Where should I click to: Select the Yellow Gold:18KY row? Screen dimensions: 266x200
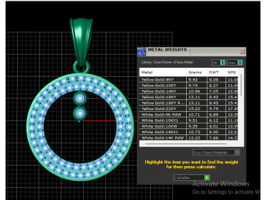click(x=189, y=97)
